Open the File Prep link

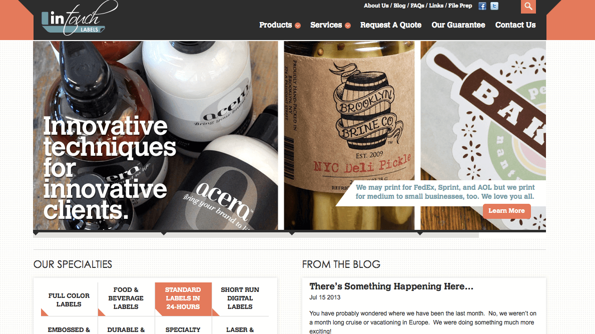(x=460, y=6)
